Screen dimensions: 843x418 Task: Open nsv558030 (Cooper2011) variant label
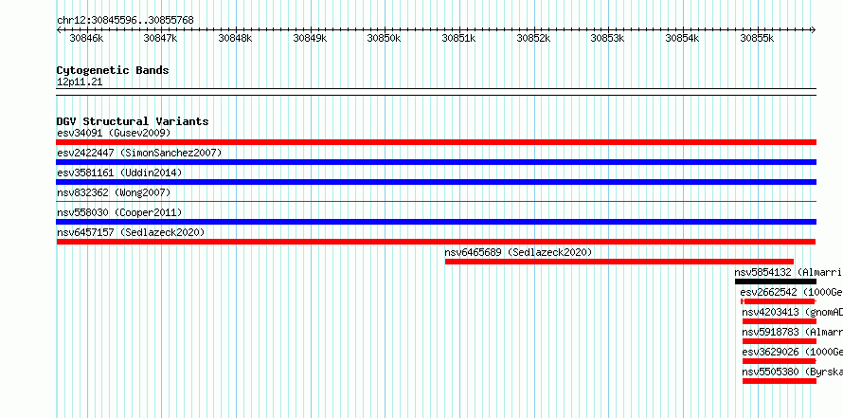coord(119,212)
